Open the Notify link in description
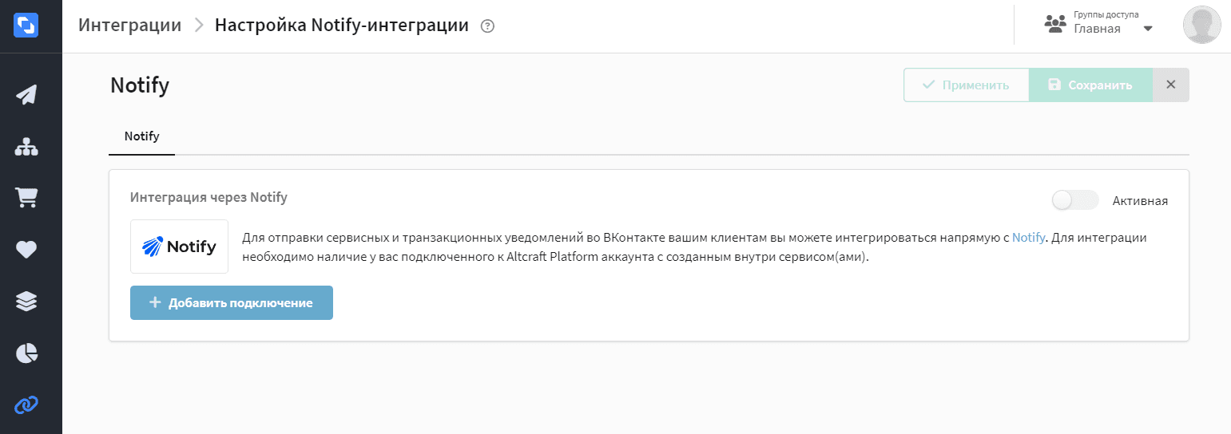The image size is (1231, 434). (x=1028, y=238)
